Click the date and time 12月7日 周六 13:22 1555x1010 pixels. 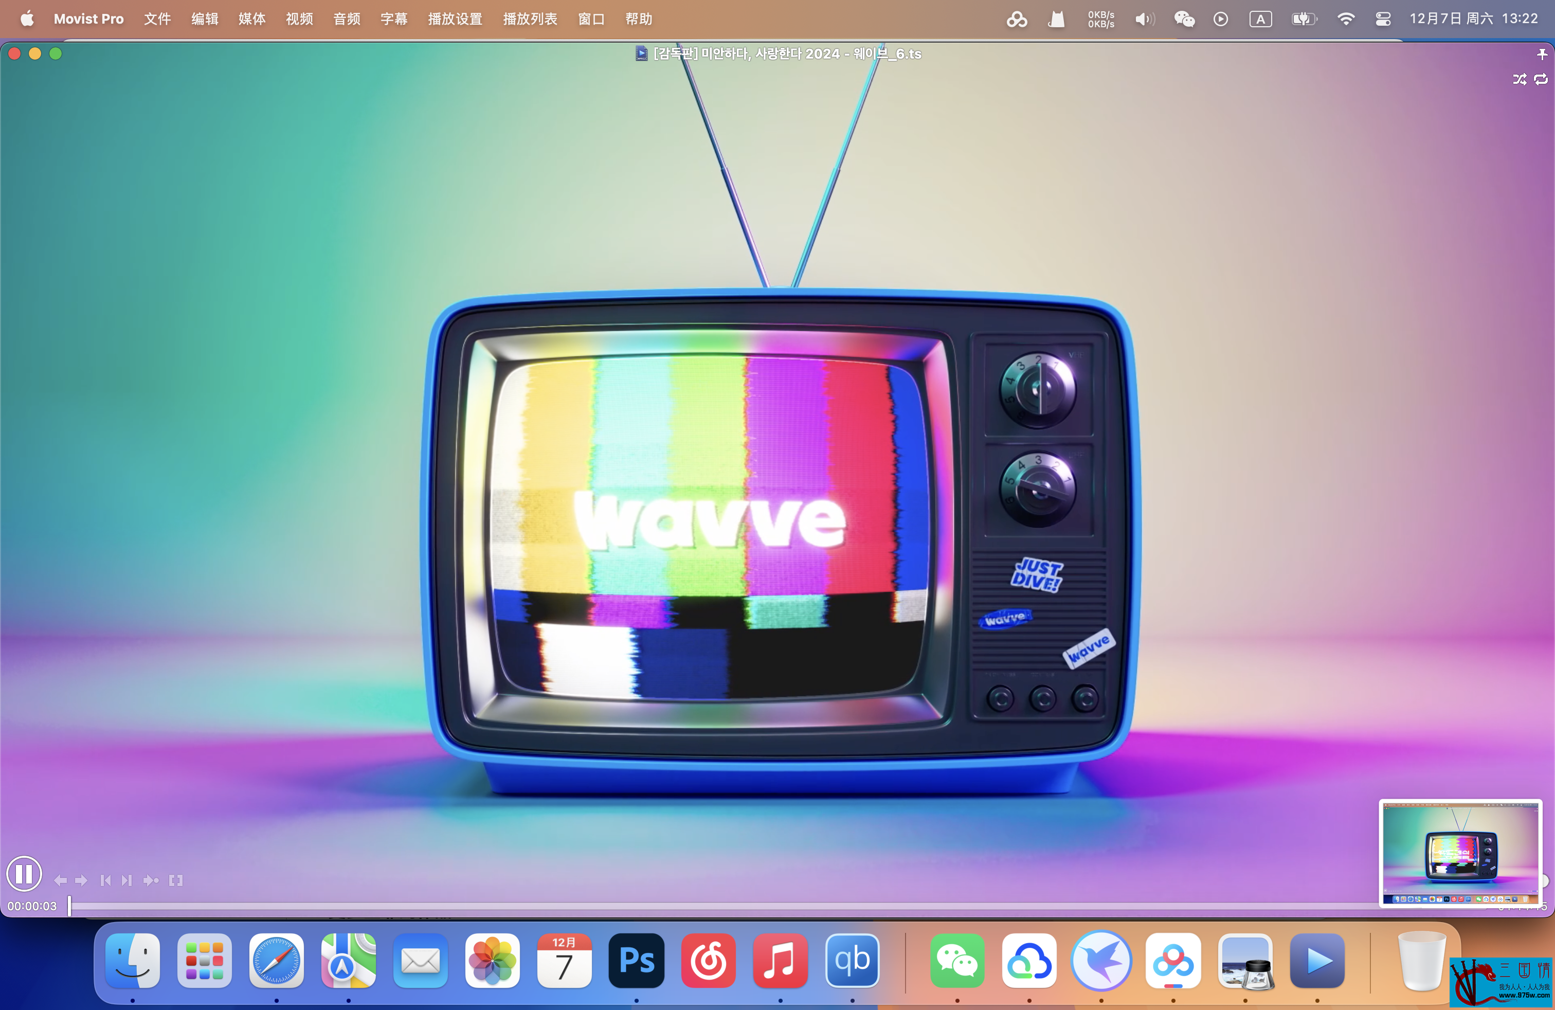pyautogui.click(x=1473, y=19)
